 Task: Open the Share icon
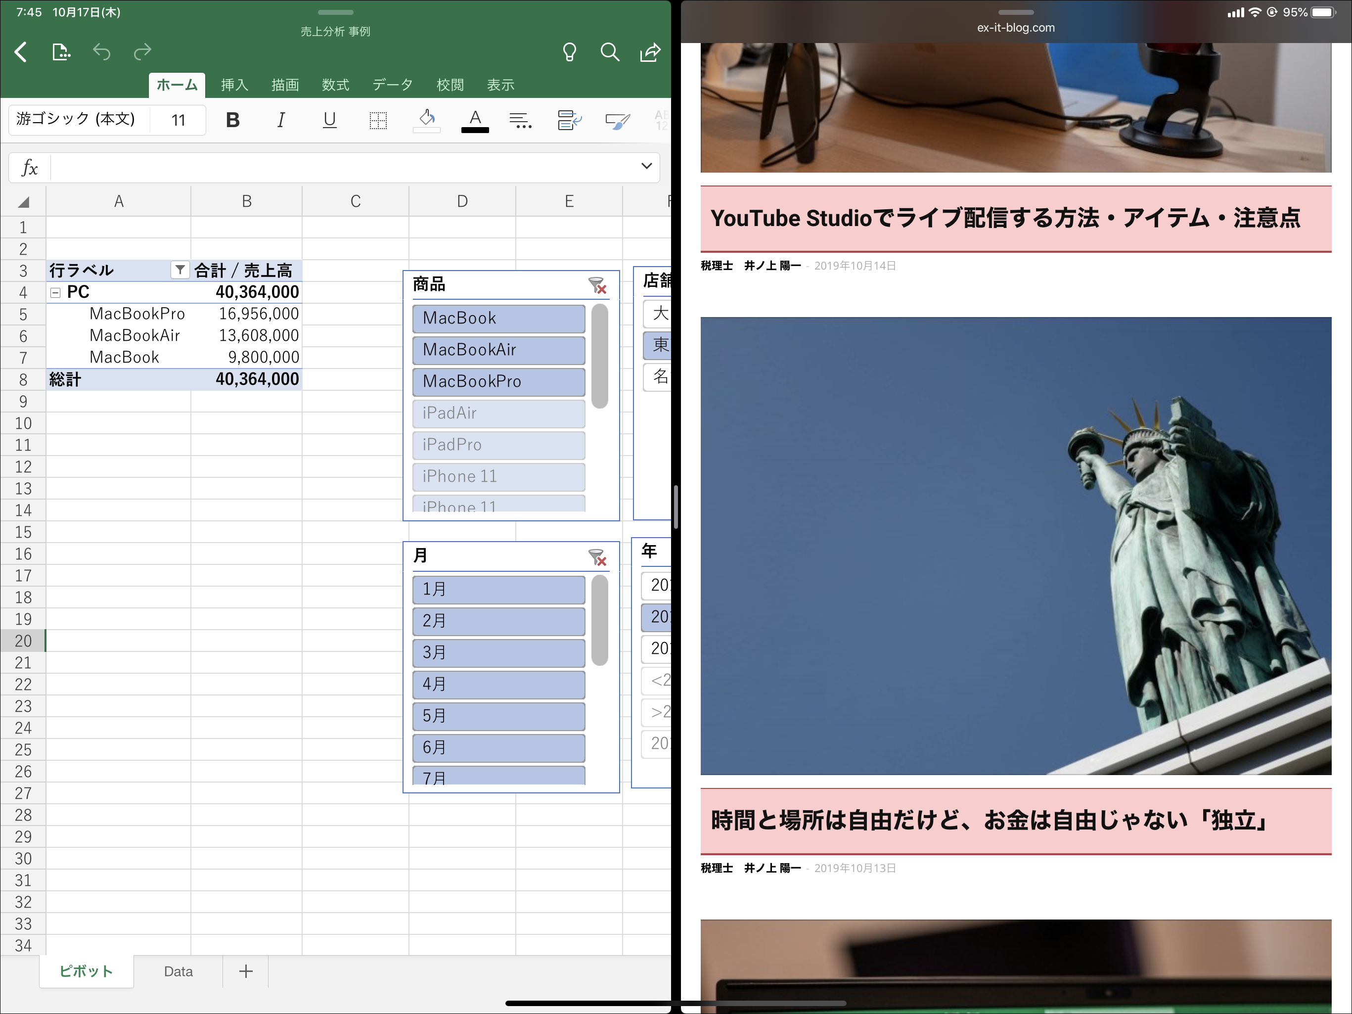click(650, 52)
